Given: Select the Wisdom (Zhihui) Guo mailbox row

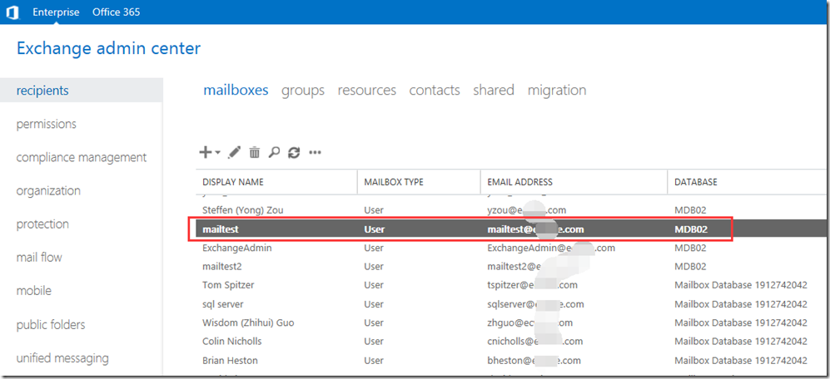Looking at the screenshot, I should pos(510,323).
